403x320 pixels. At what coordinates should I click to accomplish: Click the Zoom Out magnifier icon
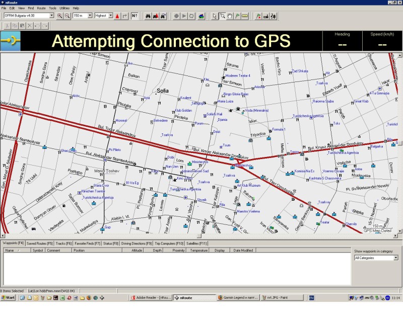67,16
